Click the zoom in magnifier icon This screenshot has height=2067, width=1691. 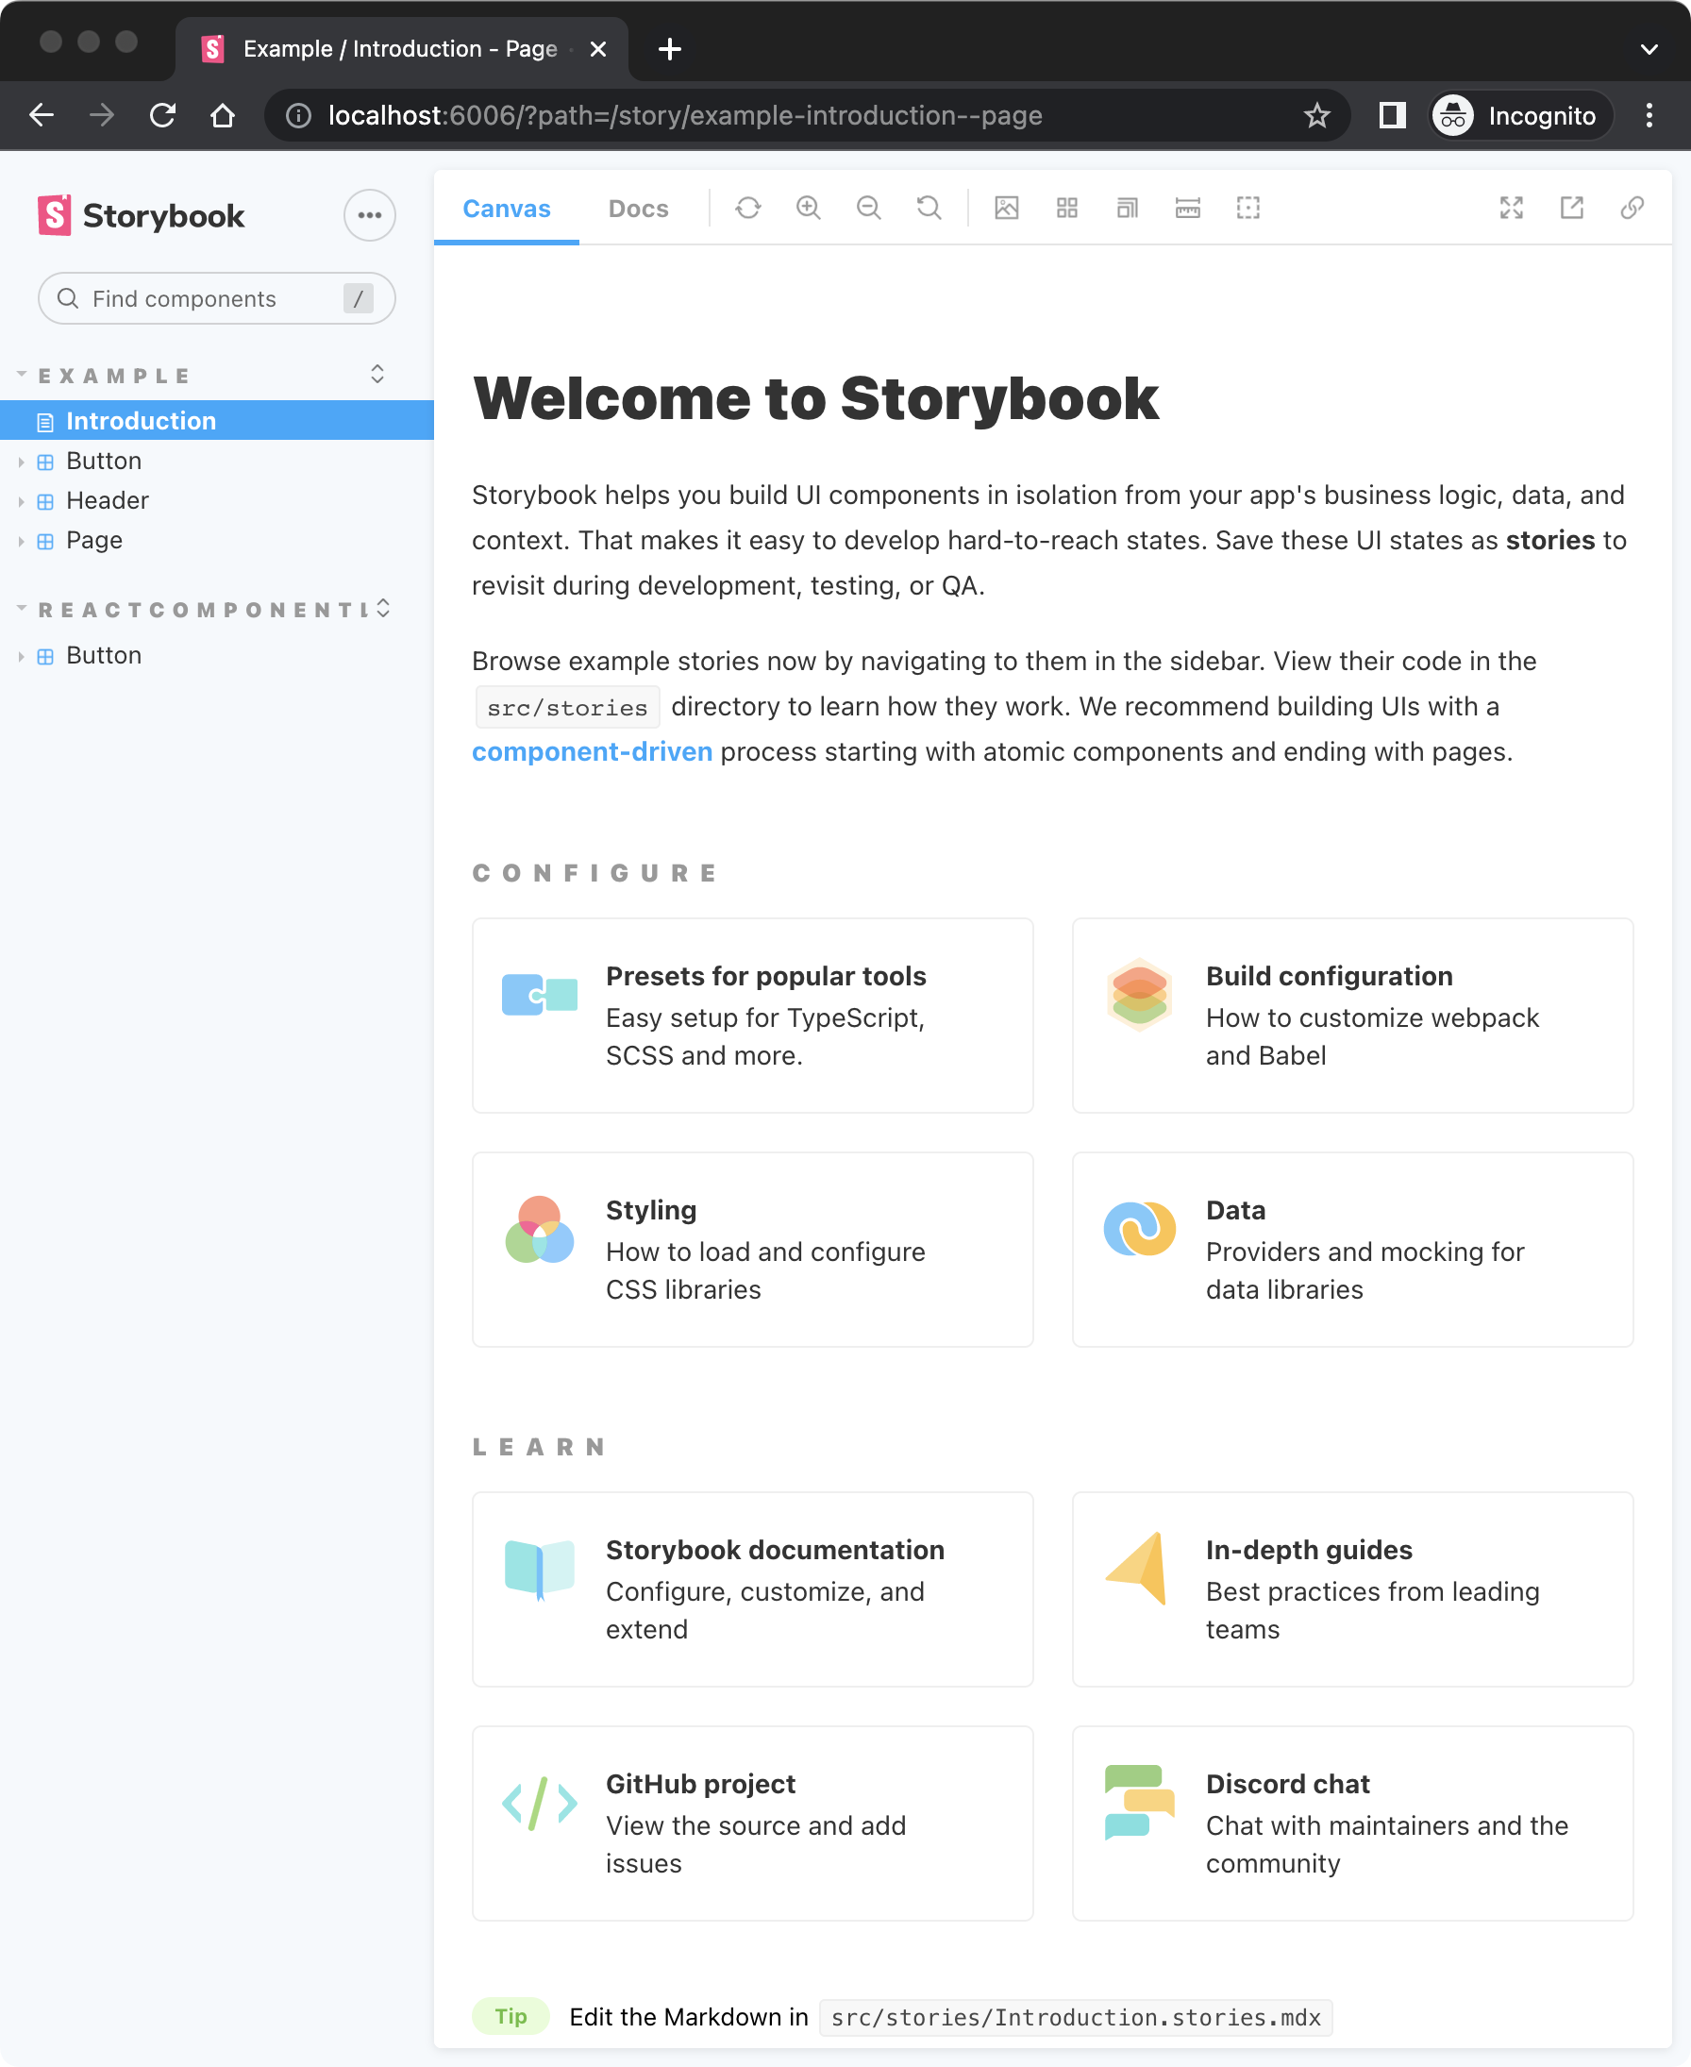click(x=809, y=208)
